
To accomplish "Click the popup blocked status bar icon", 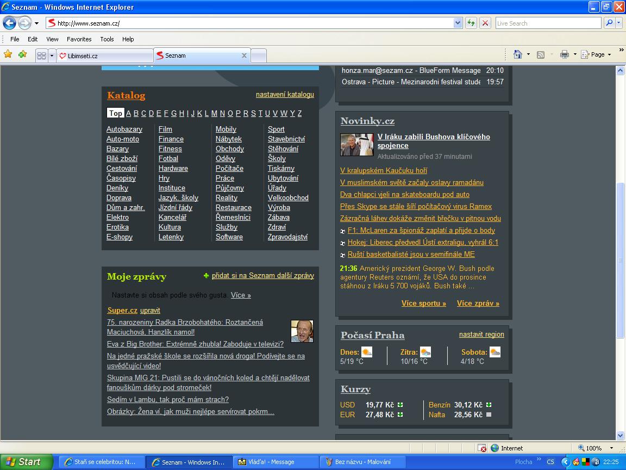I will pyautogui.click(x=483, y=448).
